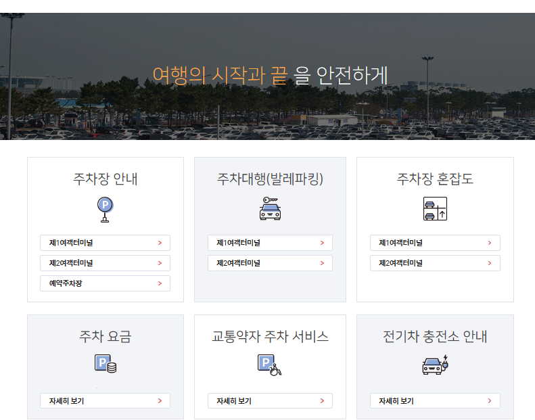The width and height of the screenshot is (535, 420).
Task: Click 자세히 보기 under 주차 요금
Action: (x=105, y=400)
